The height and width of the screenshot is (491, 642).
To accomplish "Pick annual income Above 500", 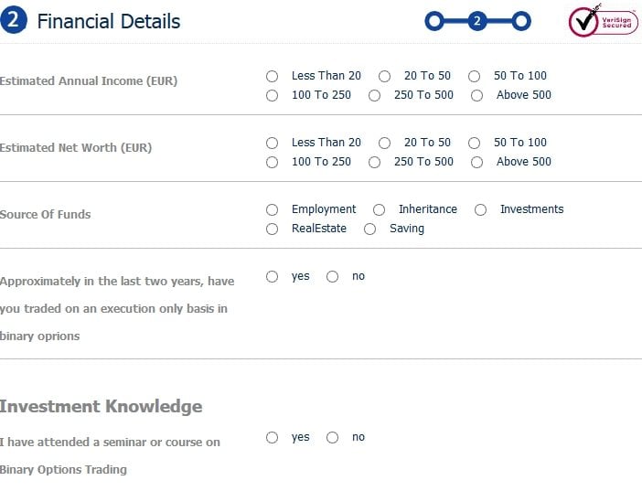I will 476,95.
